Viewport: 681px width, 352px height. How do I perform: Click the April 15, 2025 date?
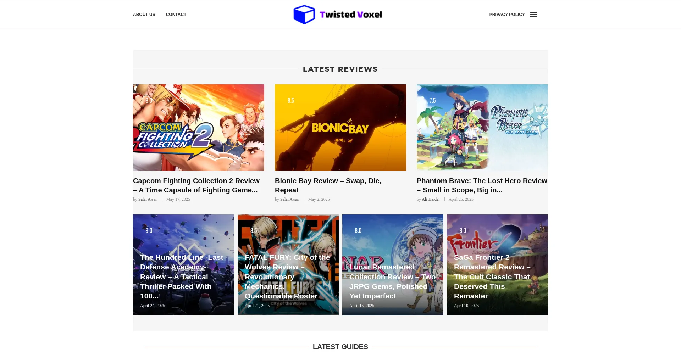[x=362, y=306]
